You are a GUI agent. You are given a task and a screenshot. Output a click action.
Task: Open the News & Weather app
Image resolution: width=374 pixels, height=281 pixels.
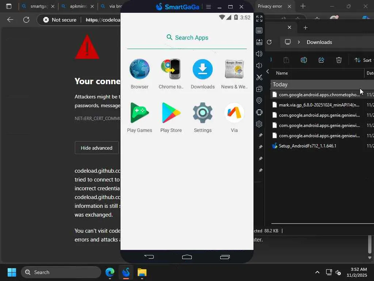[x=234, y=74]
